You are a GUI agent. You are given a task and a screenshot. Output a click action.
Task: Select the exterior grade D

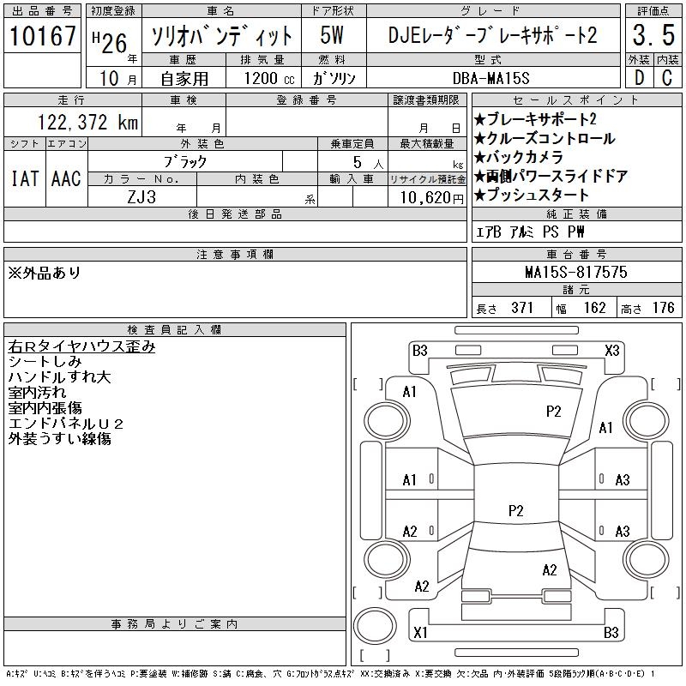coord(639,78)
